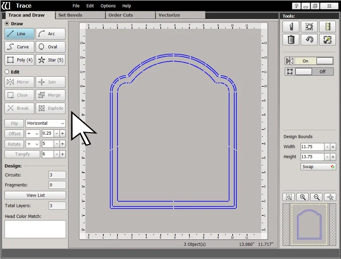
Task: Open the Help menu
Action: point(126,6)
